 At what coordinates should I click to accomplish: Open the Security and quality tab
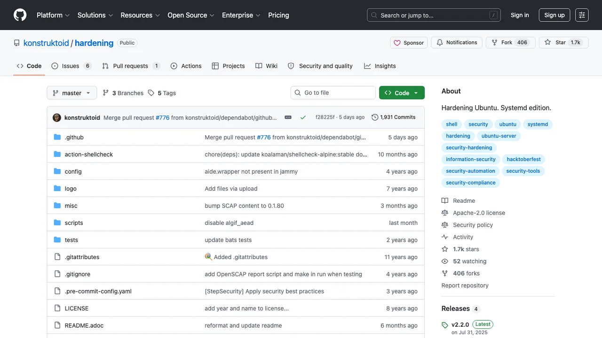[x=320, y=66]
